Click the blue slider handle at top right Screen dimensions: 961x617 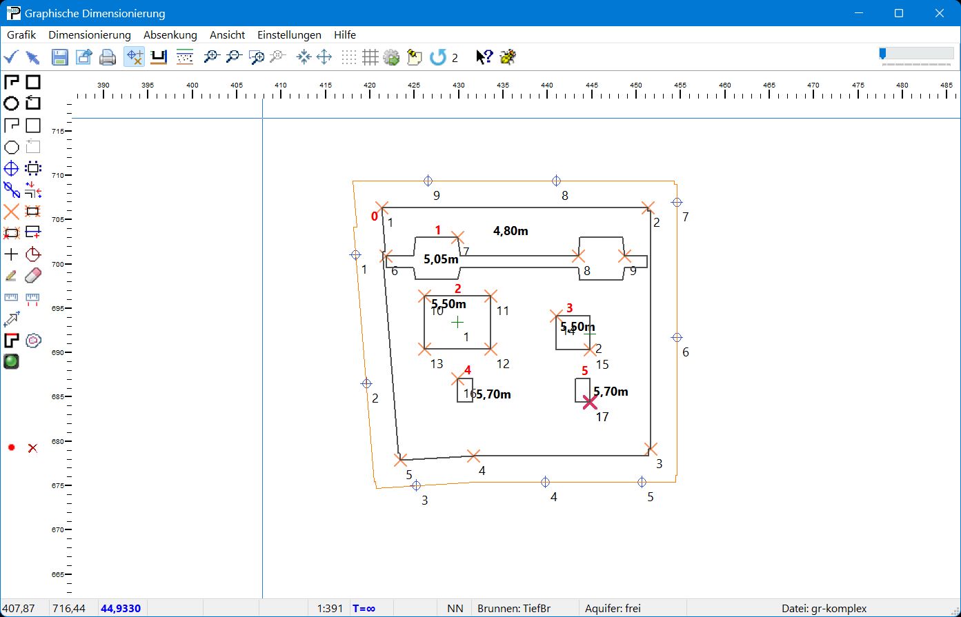tap(882, 53)
